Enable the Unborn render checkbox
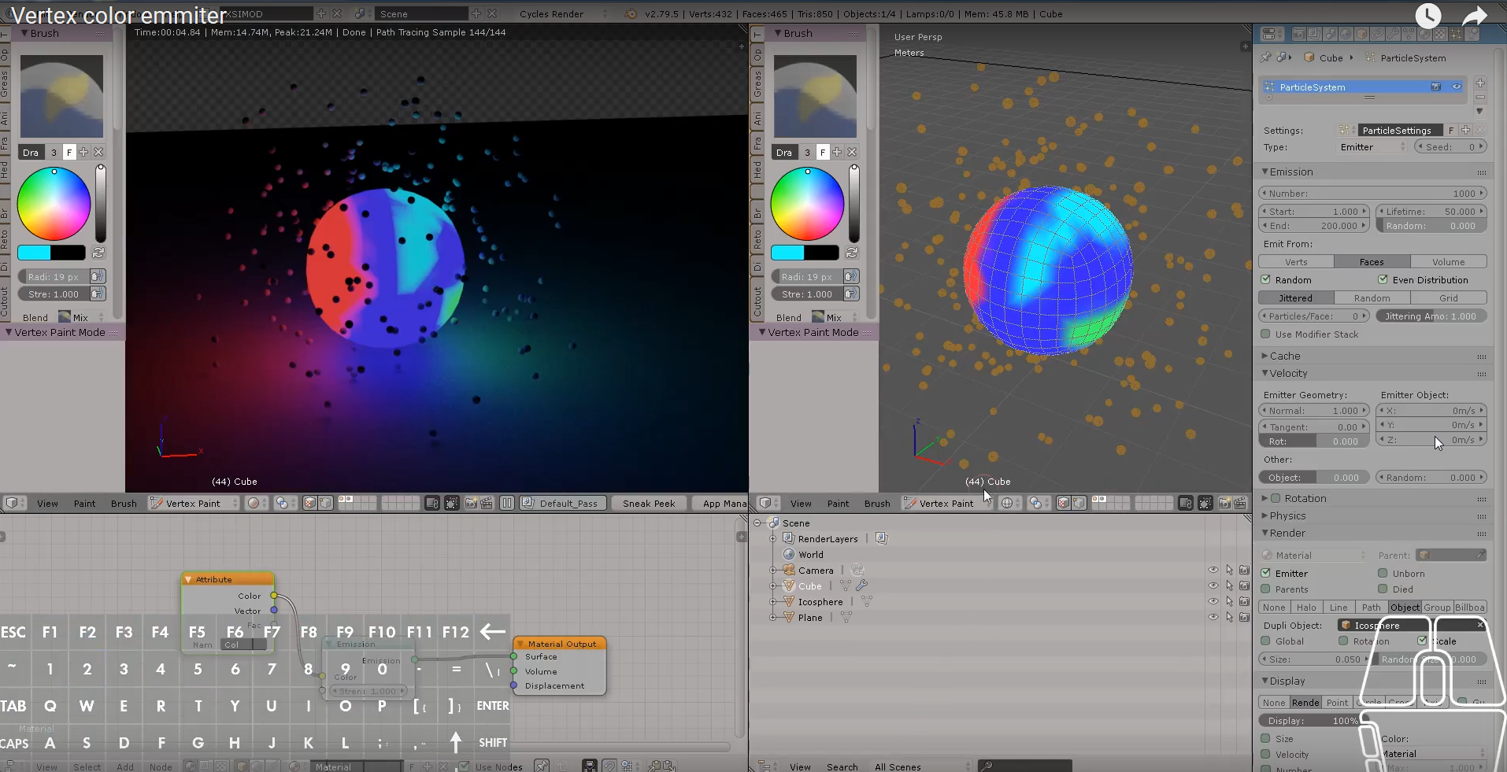Screen dimensions: 1507x772 click(x=1383, y=573)
